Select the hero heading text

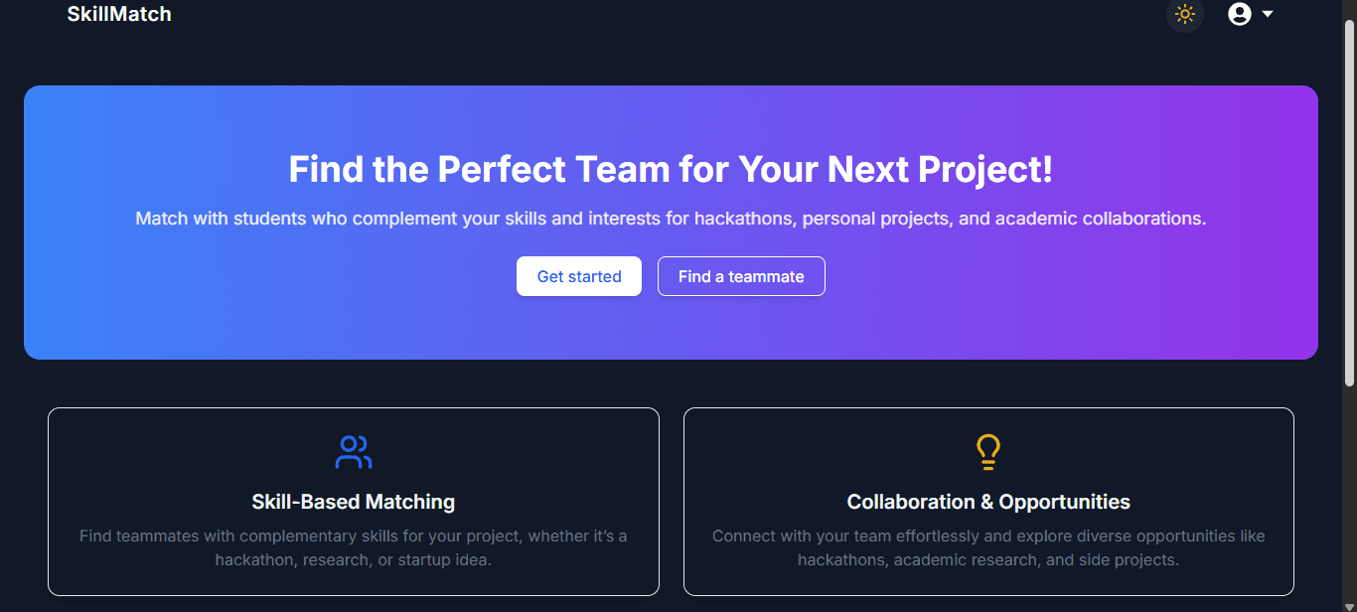(670, 169)
